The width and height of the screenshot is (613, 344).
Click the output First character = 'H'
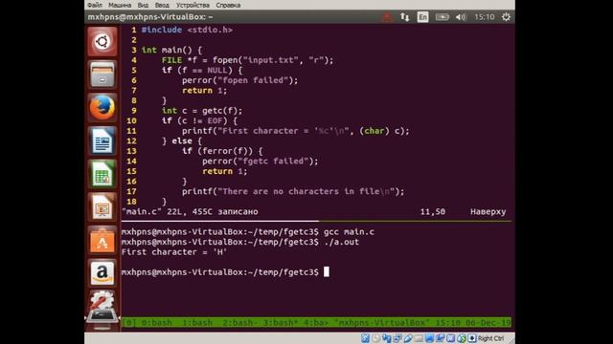(x=174, y=252)
